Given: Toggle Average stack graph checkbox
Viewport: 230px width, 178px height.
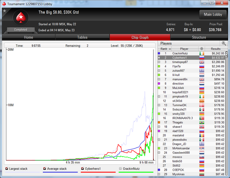Looking at the screenshot, I should [45, 168].
